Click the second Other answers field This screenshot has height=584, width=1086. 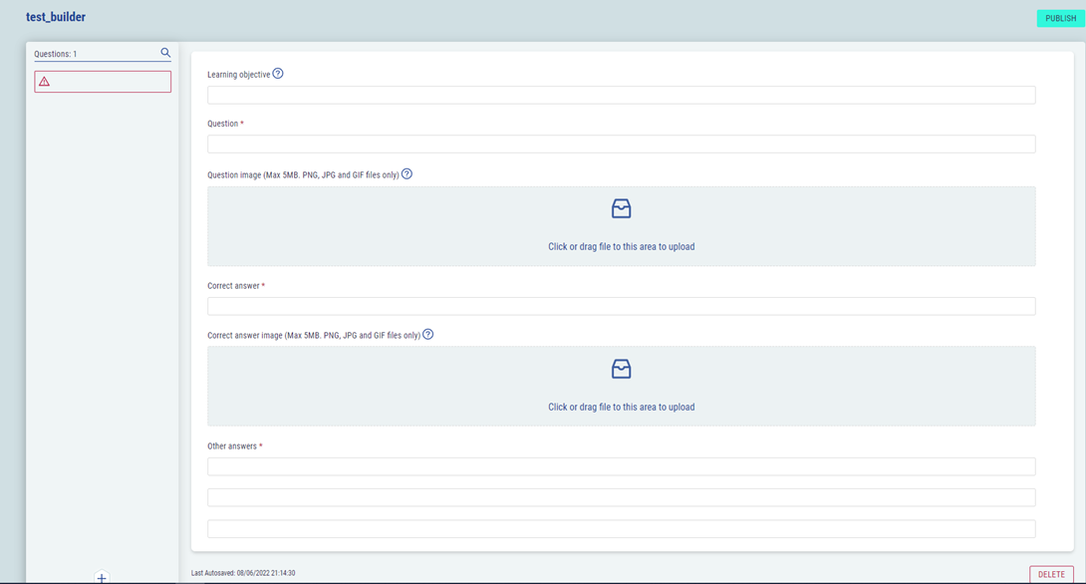[x=621, y=497]
